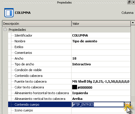The width and height of the screenshot is (135, 114).
Task: Select the Comentarios property row
Action: 69,53
